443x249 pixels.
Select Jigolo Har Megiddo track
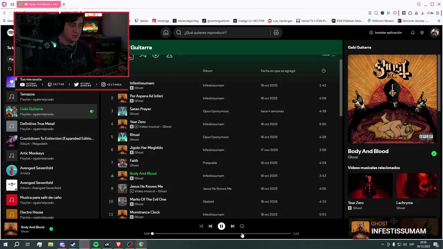coord(146,148)
